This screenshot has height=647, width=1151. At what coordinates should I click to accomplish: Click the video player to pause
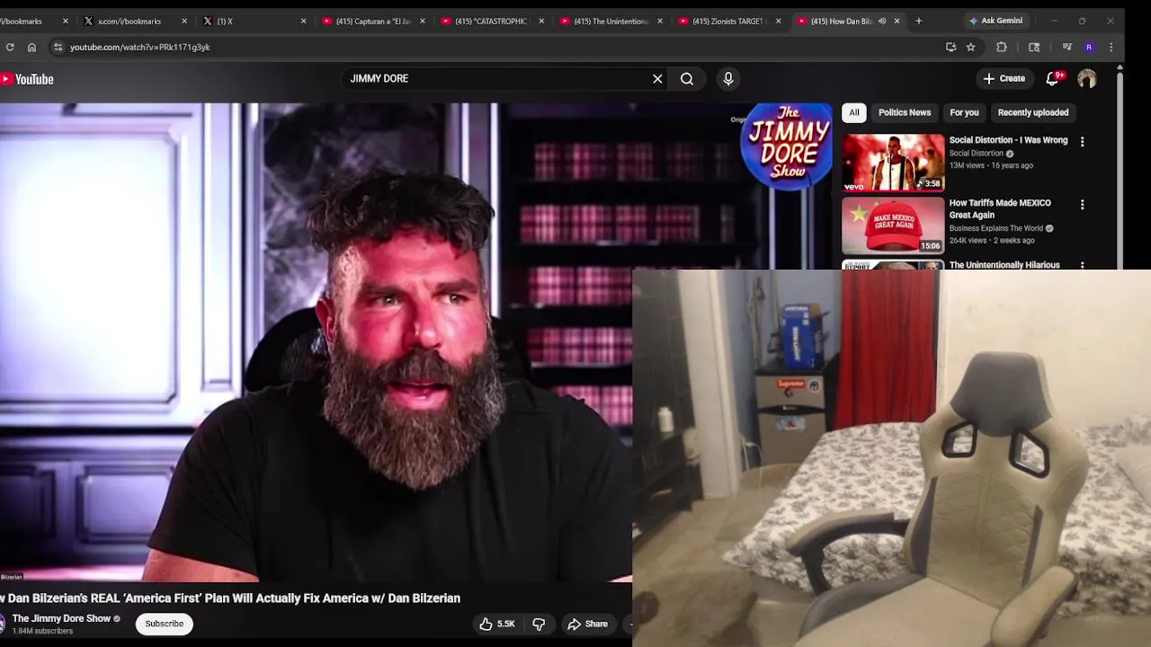315,341
